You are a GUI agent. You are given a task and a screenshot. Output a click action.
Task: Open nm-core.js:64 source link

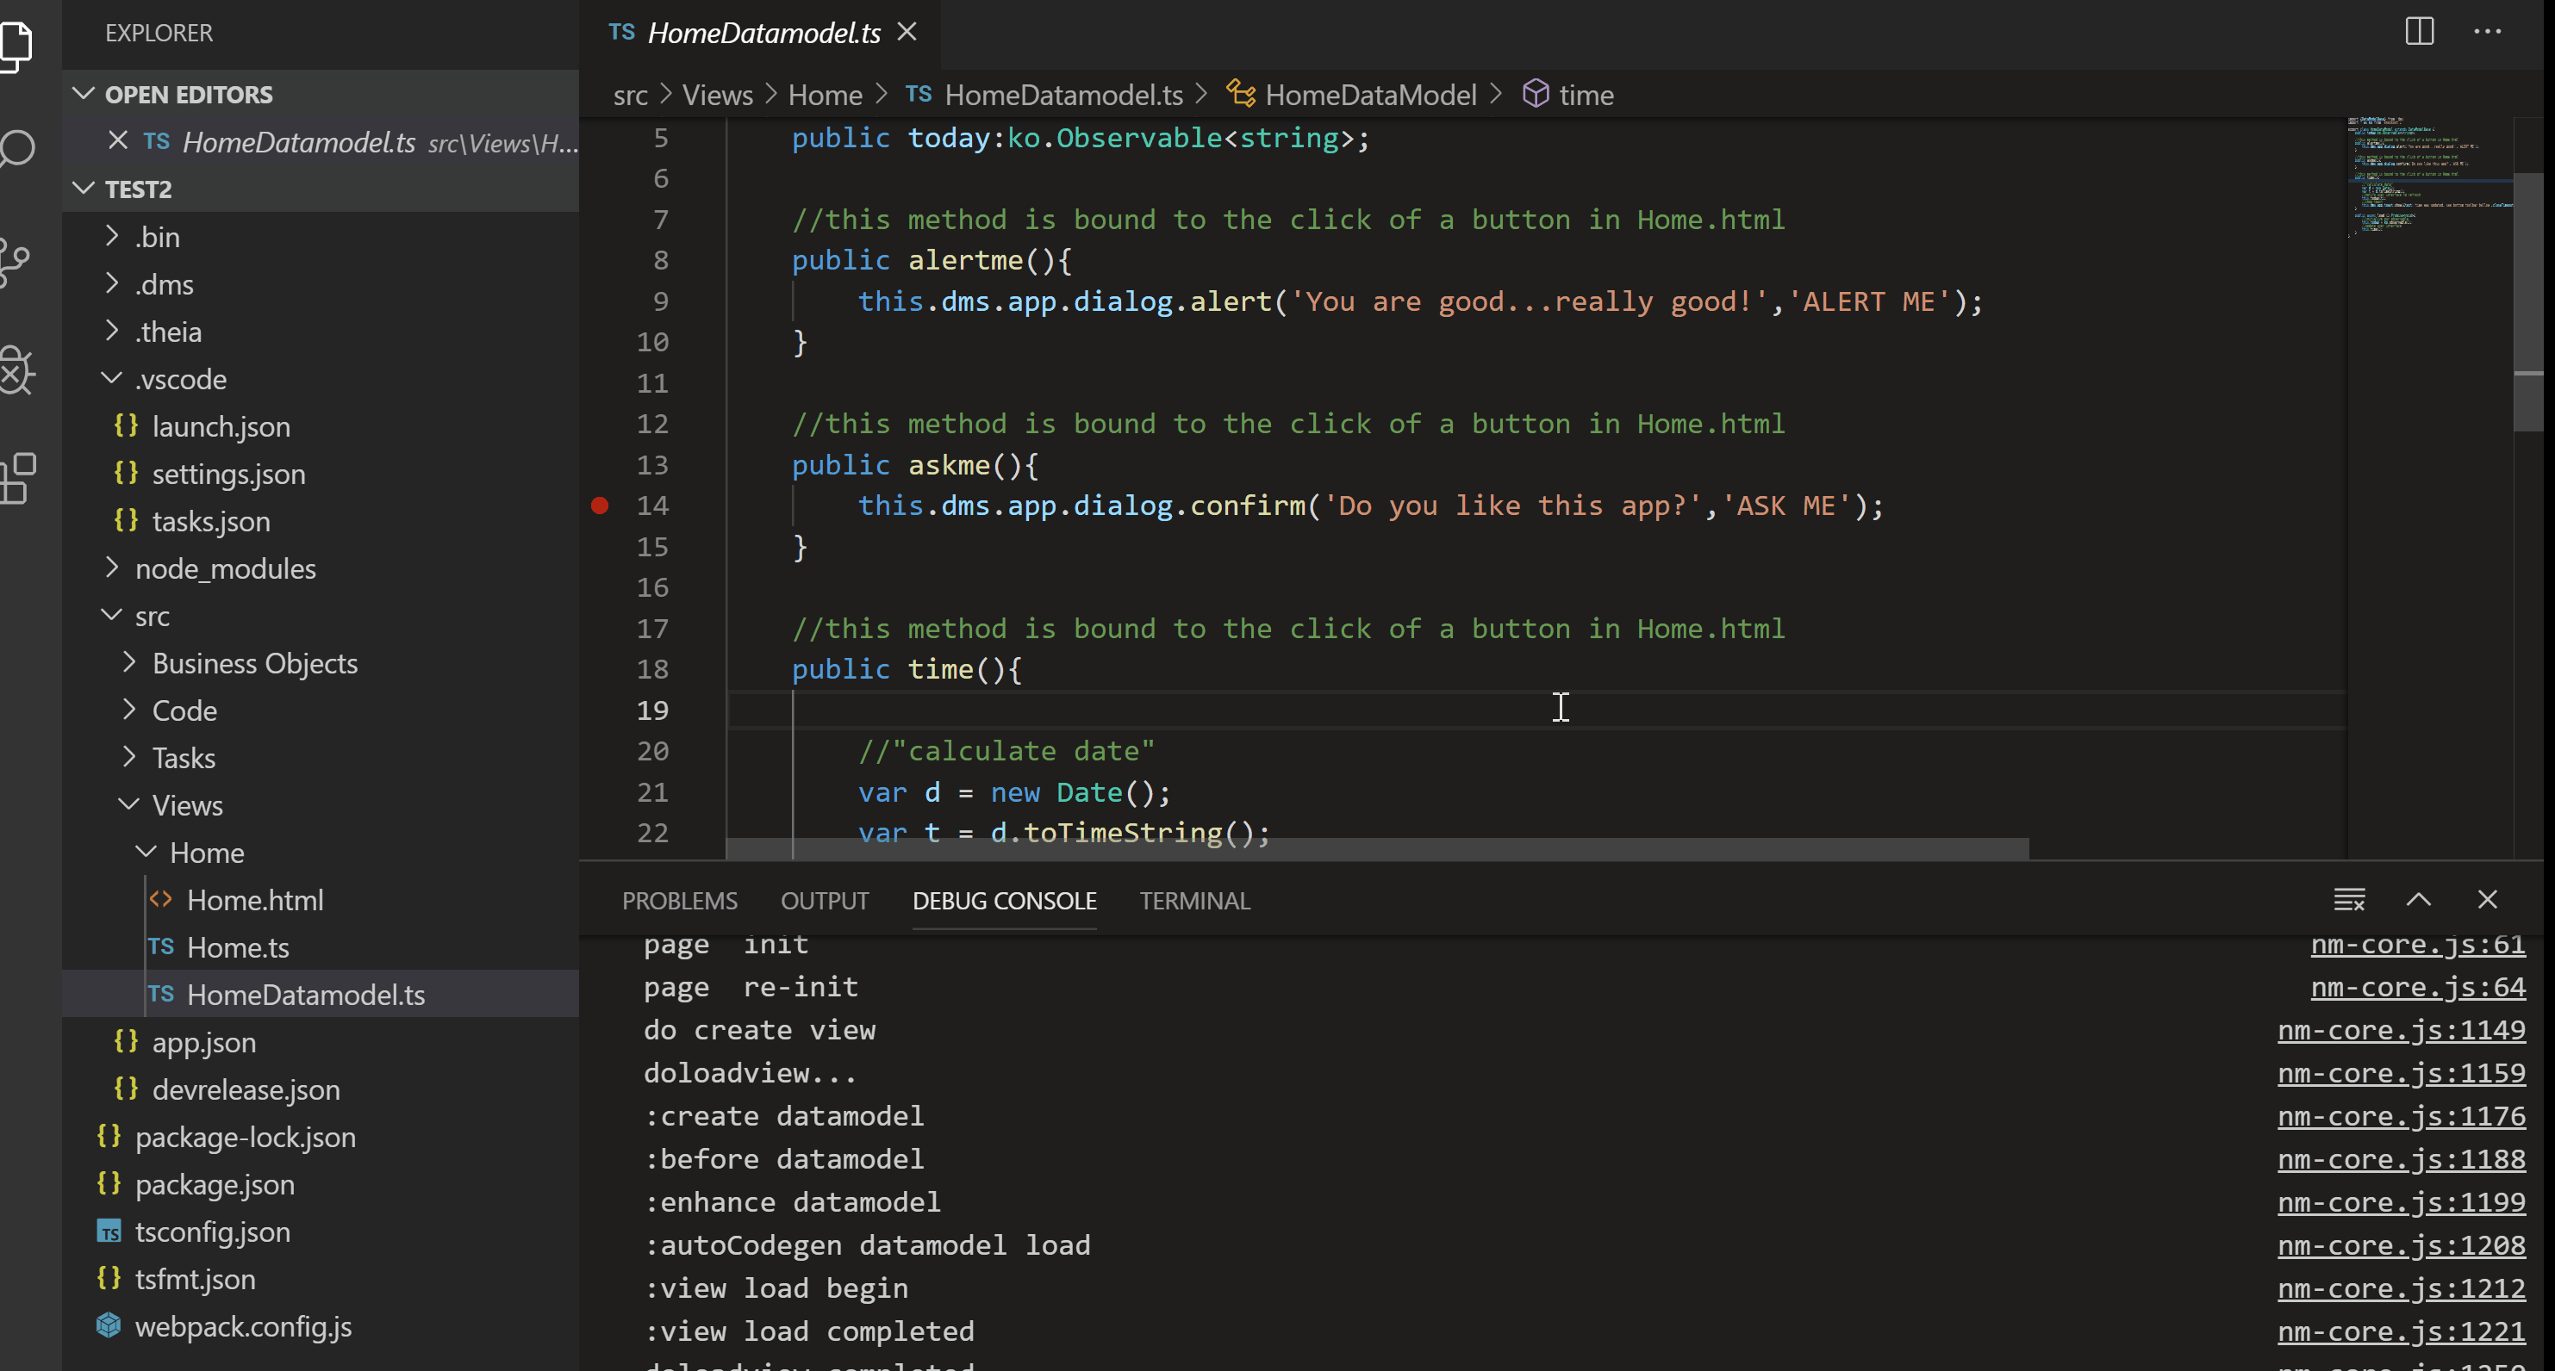(2418, 988)
